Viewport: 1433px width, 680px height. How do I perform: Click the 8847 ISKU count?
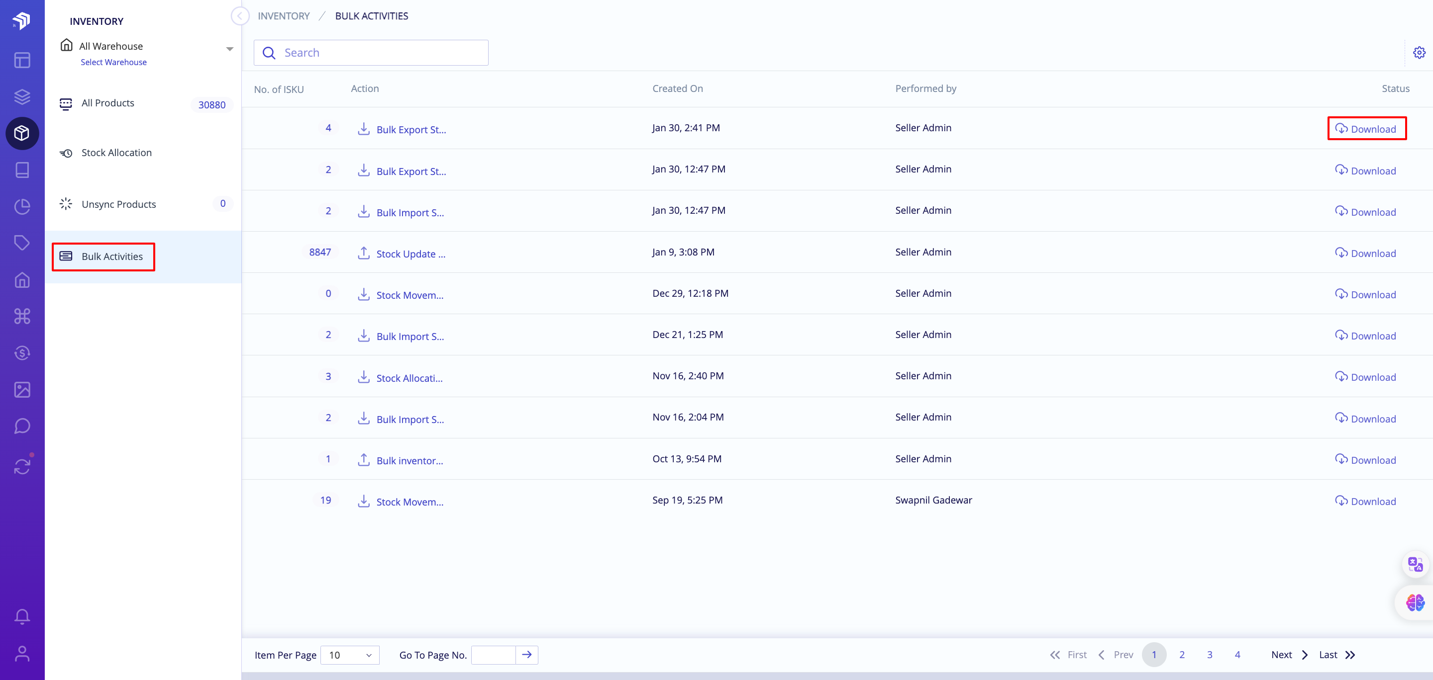(320, 252)
